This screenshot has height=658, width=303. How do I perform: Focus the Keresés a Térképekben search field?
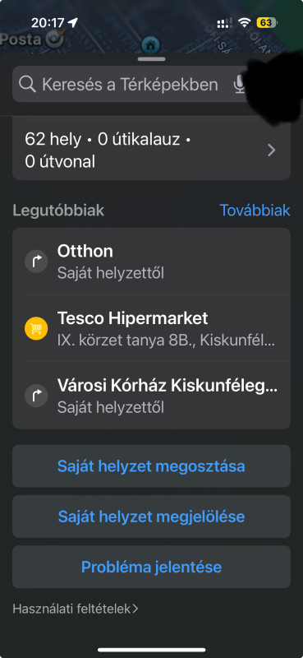[130, 85]
